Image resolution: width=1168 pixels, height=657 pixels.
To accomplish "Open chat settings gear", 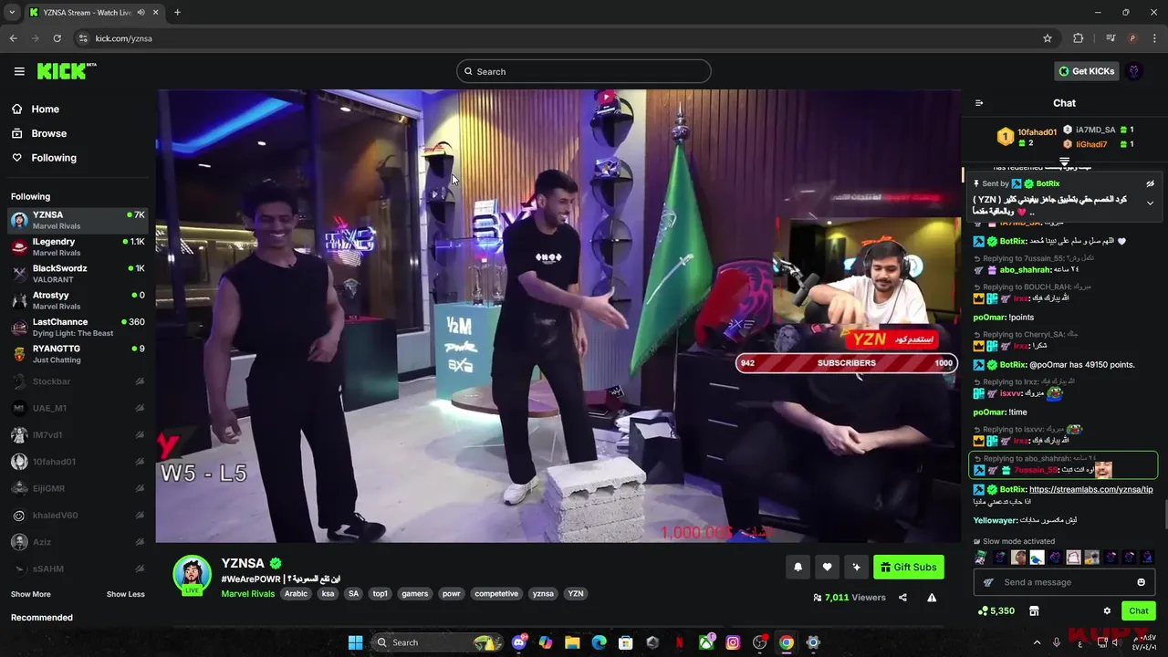I will 1107,610.
